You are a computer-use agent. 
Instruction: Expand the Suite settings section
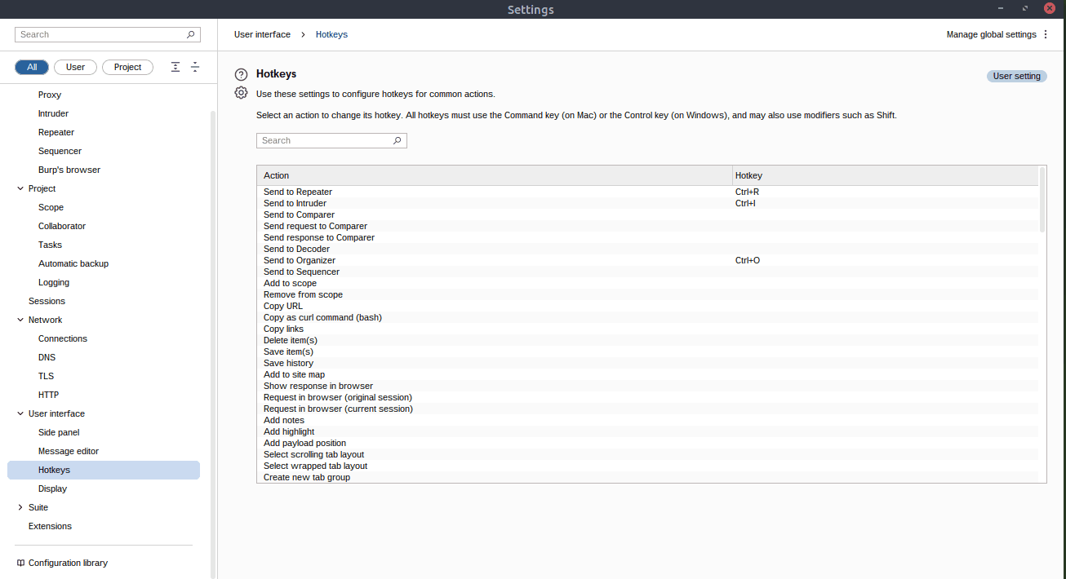[20, 506]
